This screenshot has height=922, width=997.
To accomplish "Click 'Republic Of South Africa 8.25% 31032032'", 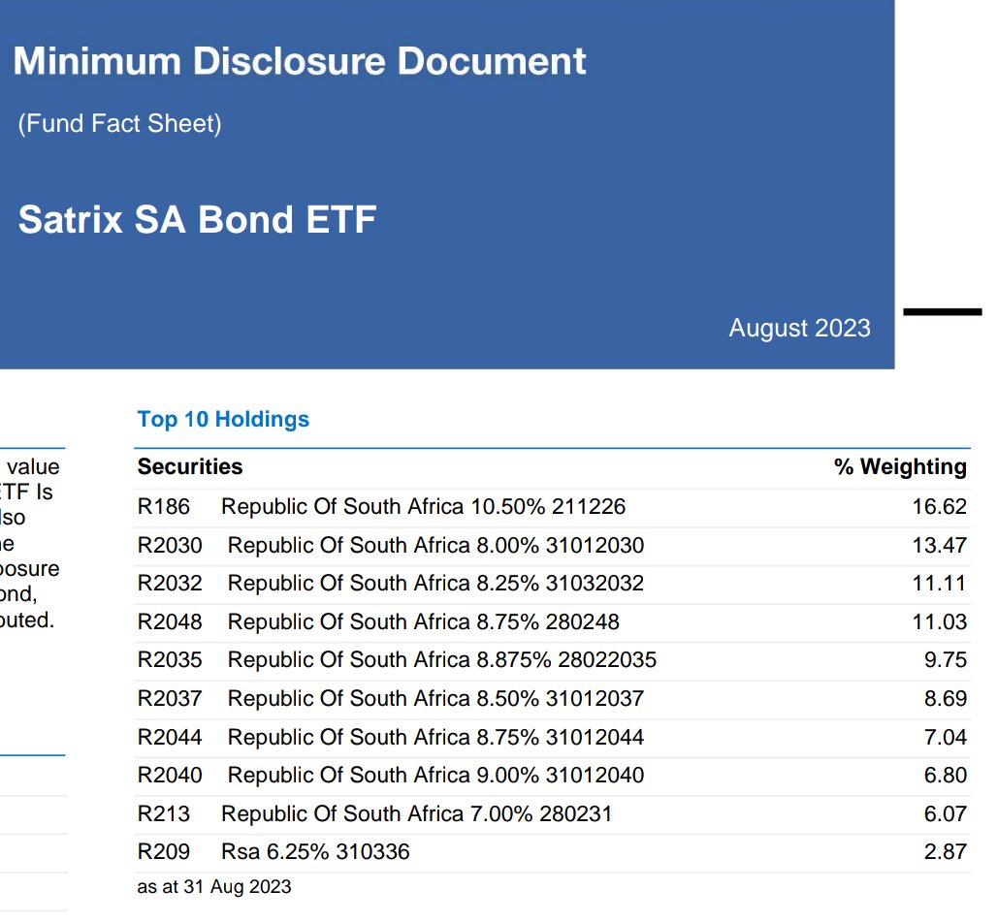I will coord(436,584).
